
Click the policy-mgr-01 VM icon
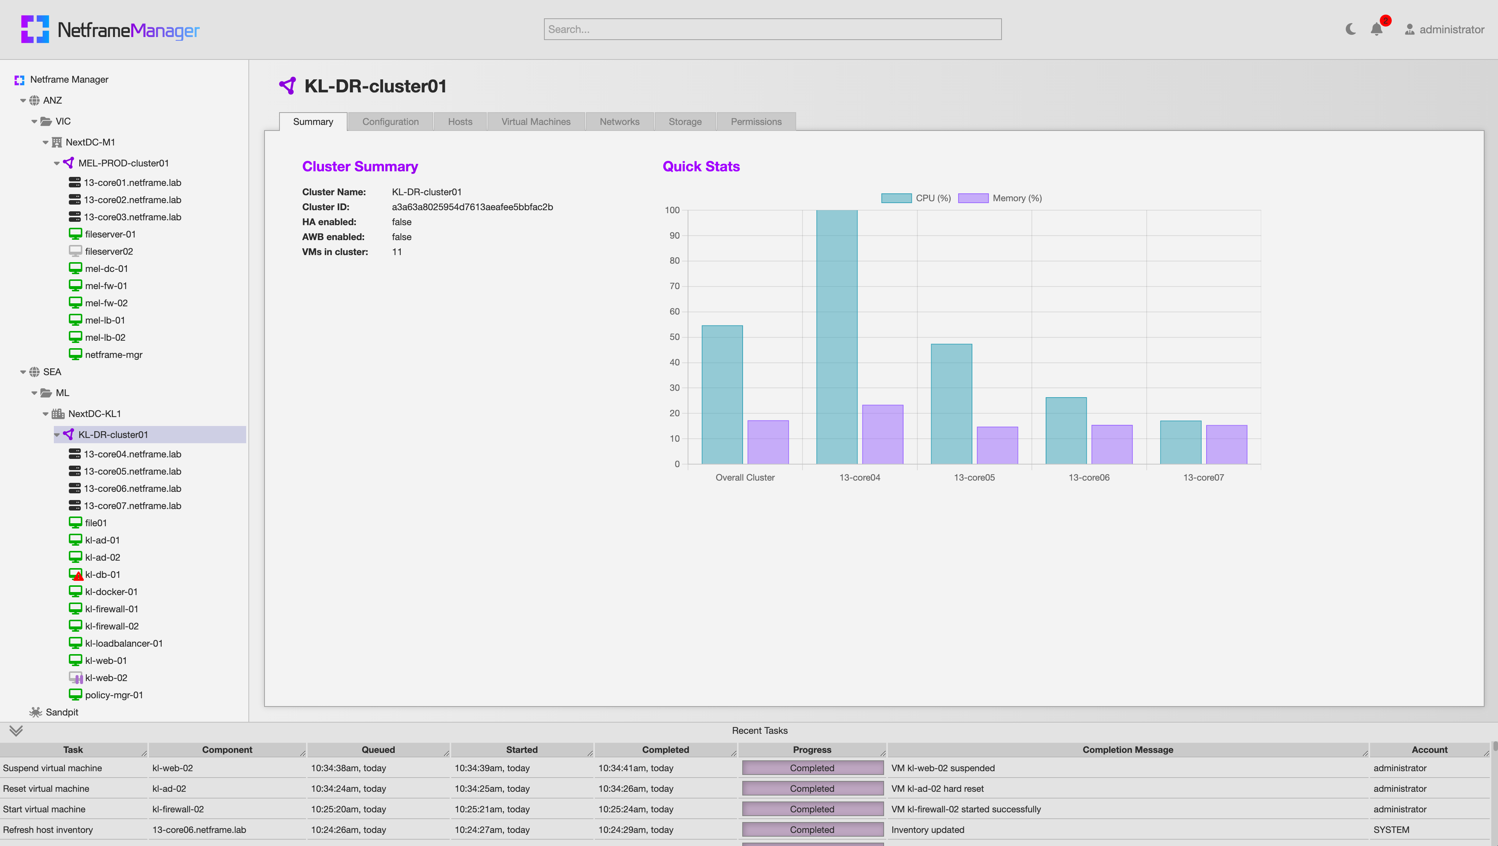(75, 695)
